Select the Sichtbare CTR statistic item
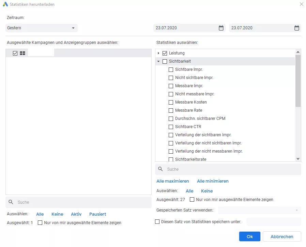Screen dimensions: 306x247 pos(188,127)
